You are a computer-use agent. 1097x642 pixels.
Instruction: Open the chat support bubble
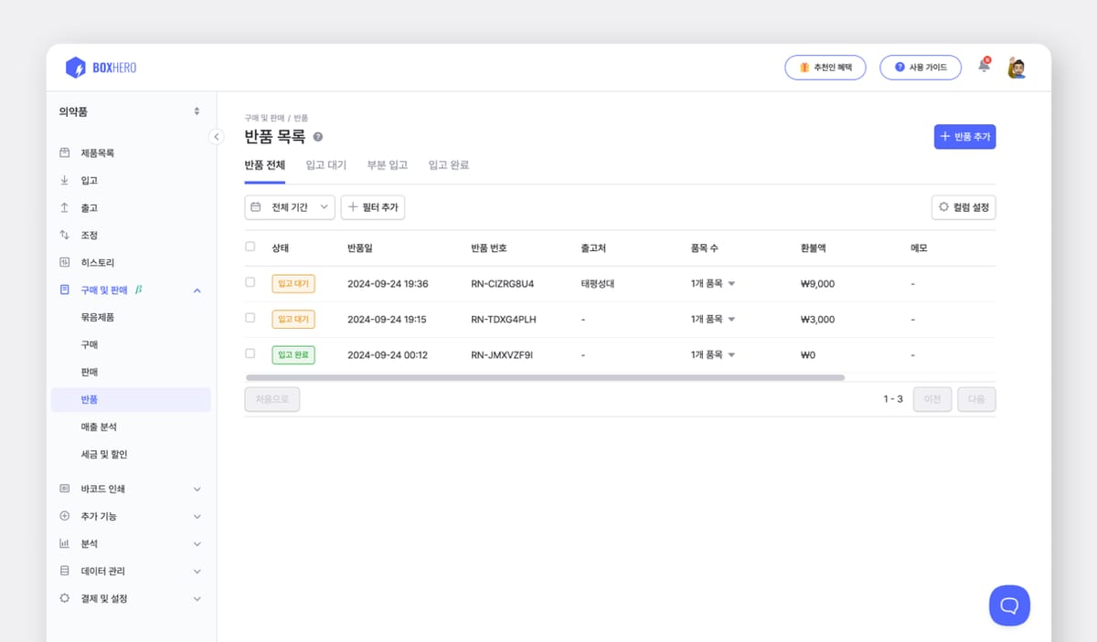(x=1009, y=605)
